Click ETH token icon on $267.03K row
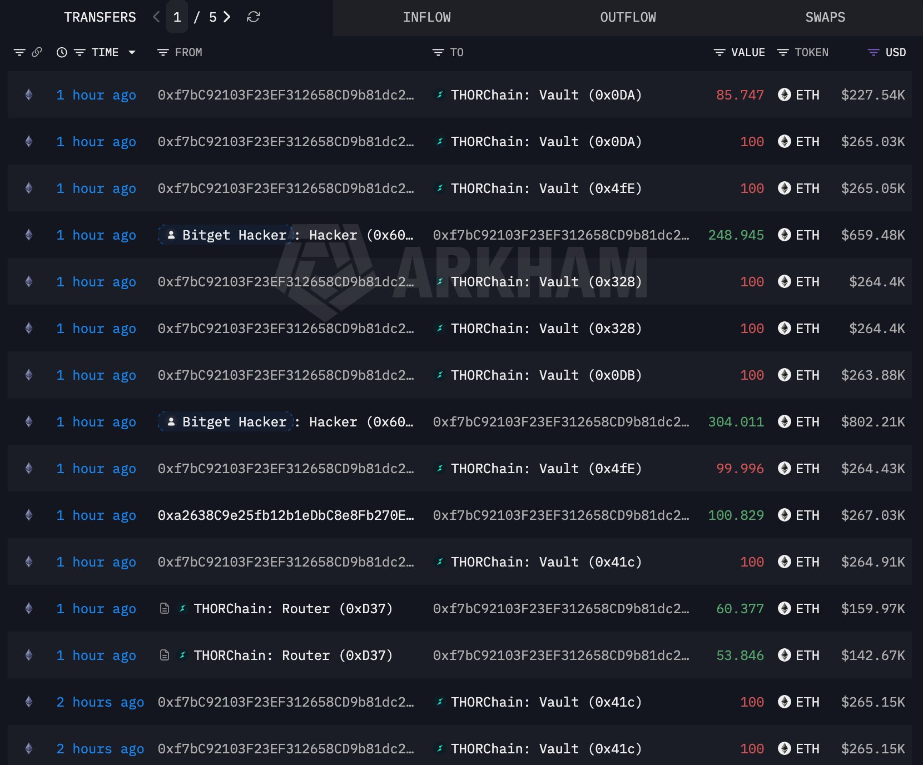Viewport: 923px width, 765px height. (x=785, y=515)
